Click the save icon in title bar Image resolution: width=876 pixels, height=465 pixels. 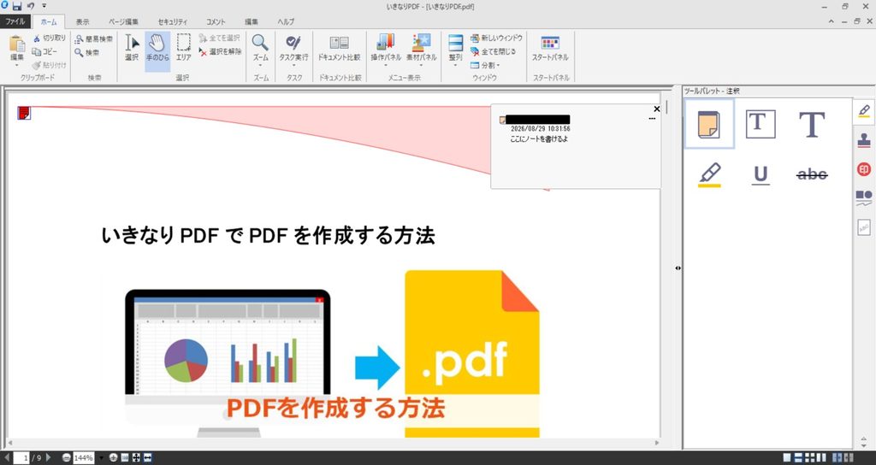pos(17,6)
